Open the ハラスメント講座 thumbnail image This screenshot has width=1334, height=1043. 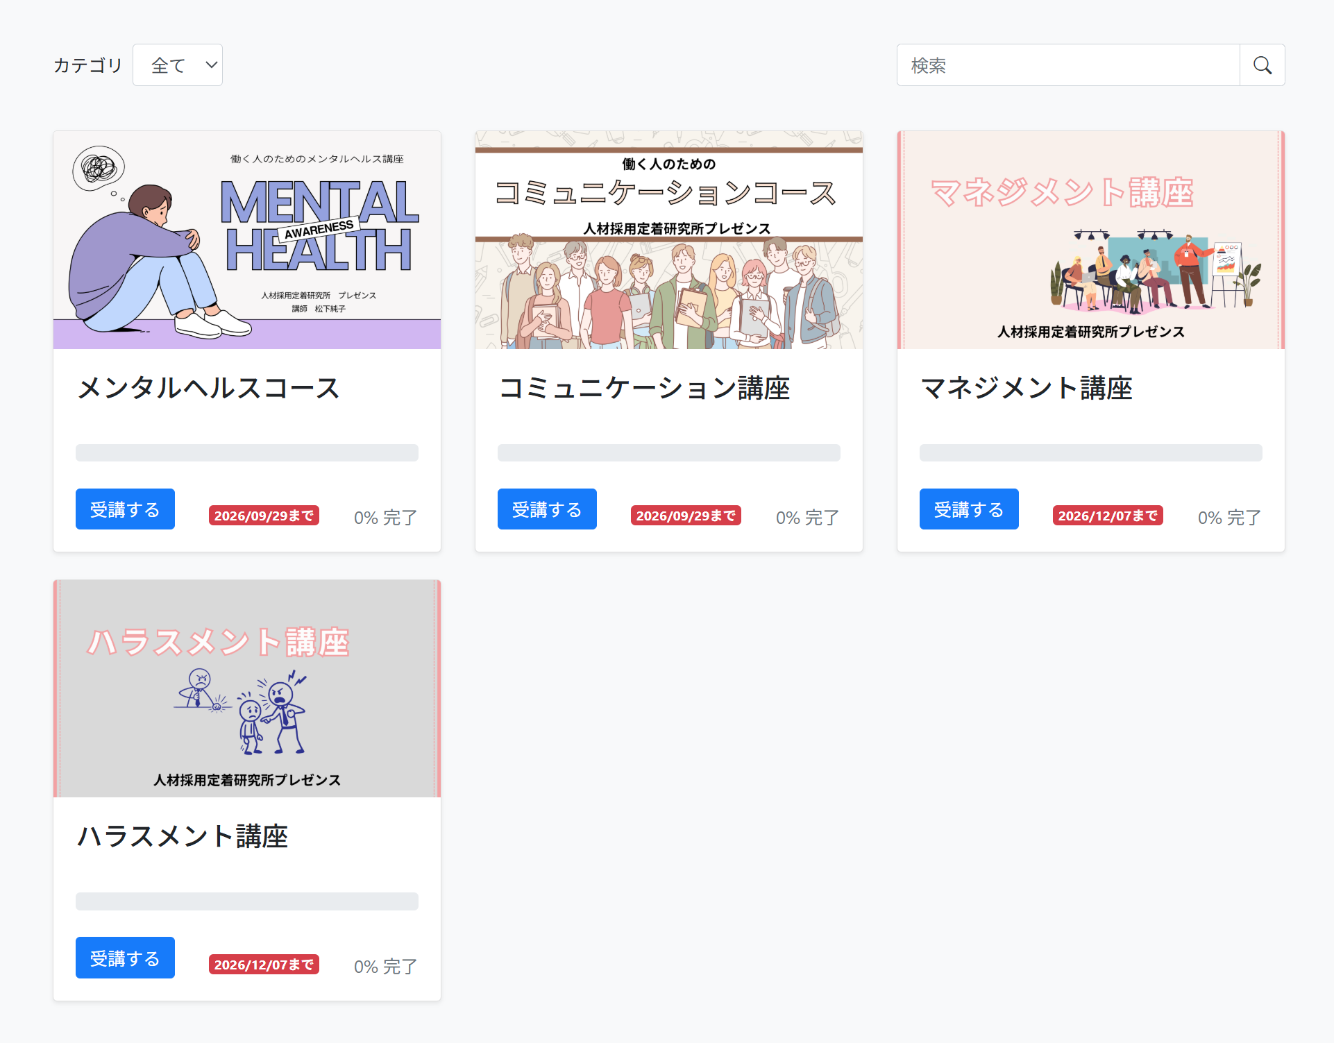pos(247,688)
